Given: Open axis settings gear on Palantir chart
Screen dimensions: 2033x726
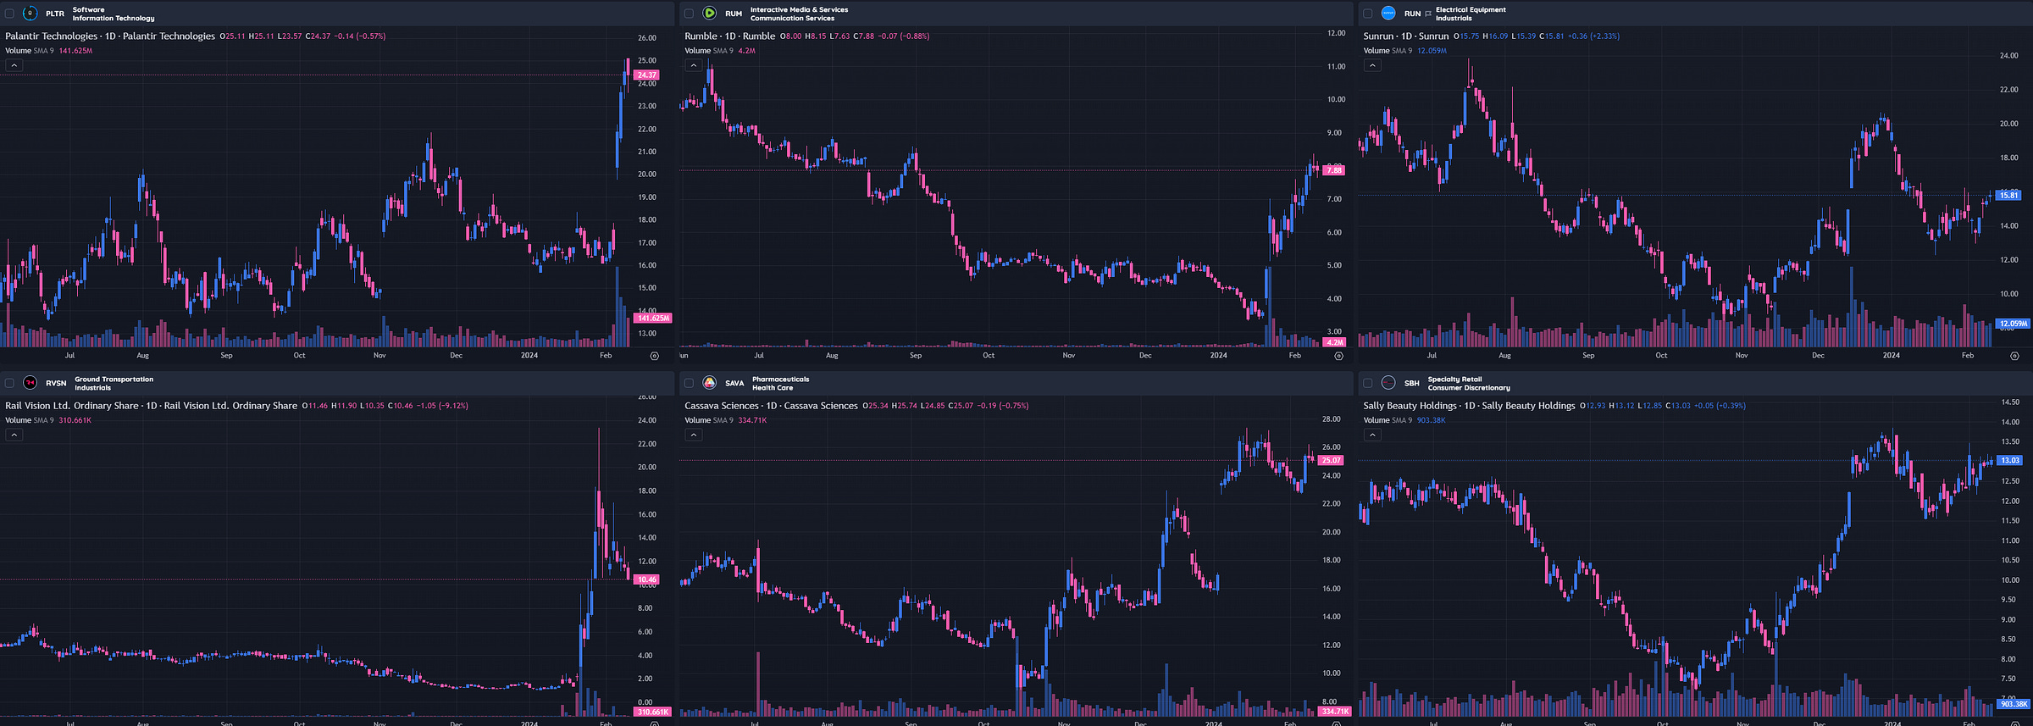Looking at the screenshot, I should coord(654,356).
